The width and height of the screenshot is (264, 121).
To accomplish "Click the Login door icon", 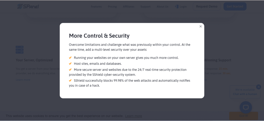I will tap(177, 6).
